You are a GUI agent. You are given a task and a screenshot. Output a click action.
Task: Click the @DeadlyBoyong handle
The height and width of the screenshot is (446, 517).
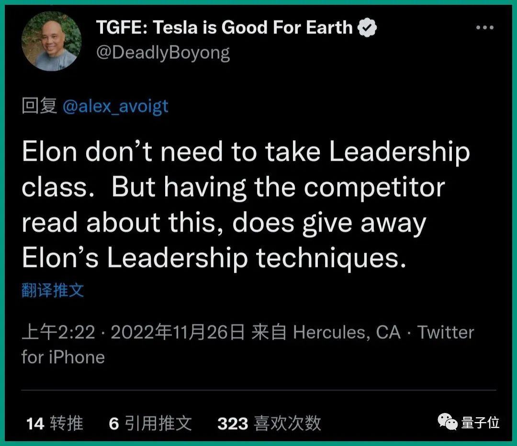tap(163, 52)
